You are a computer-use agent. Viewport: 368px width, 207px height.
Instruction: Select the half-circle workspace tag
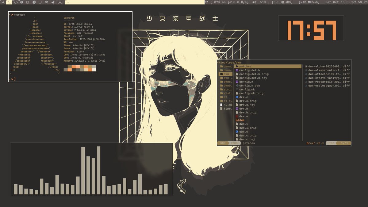point(34,2)
